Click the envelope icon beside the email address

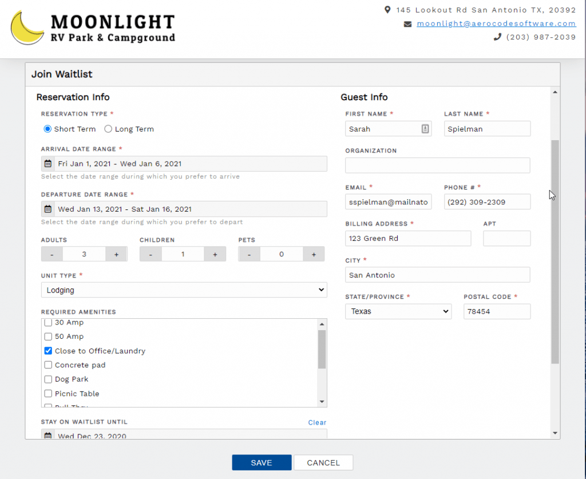(x=408, y=23)
